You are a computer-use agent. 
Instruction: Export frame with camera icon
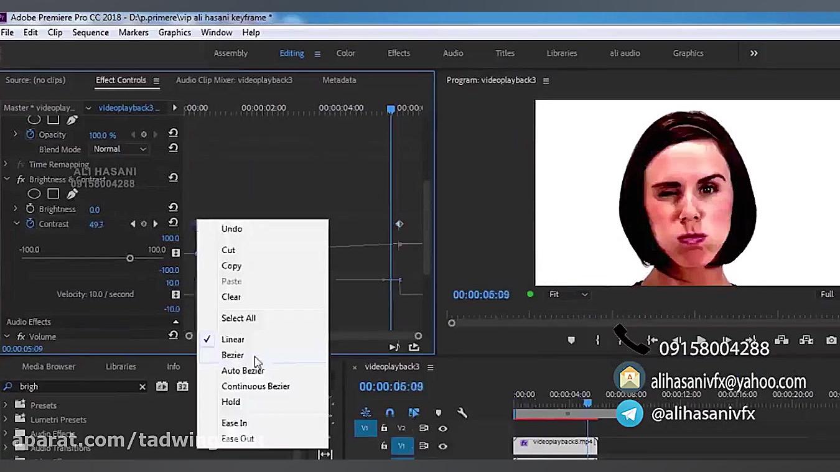(831, 340)
